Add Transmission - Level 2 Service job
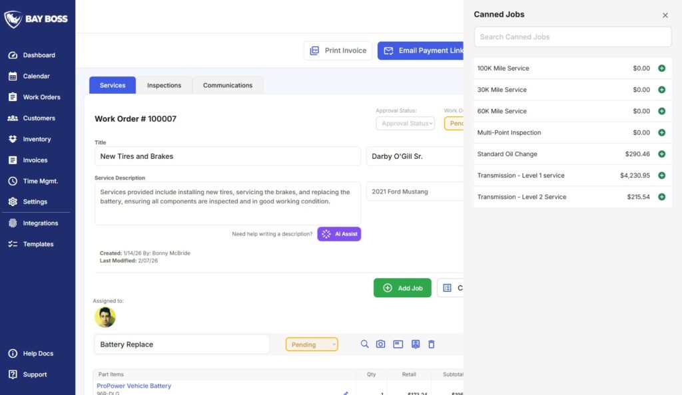This screenshot has width=682, height=395. [661, 197]
